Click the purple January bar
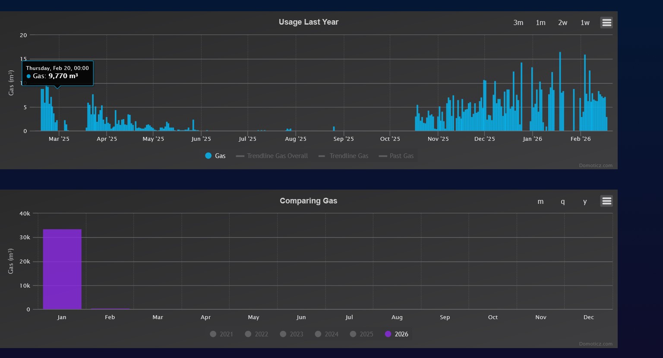The image size is (663, 358). [x=62, y=269]
